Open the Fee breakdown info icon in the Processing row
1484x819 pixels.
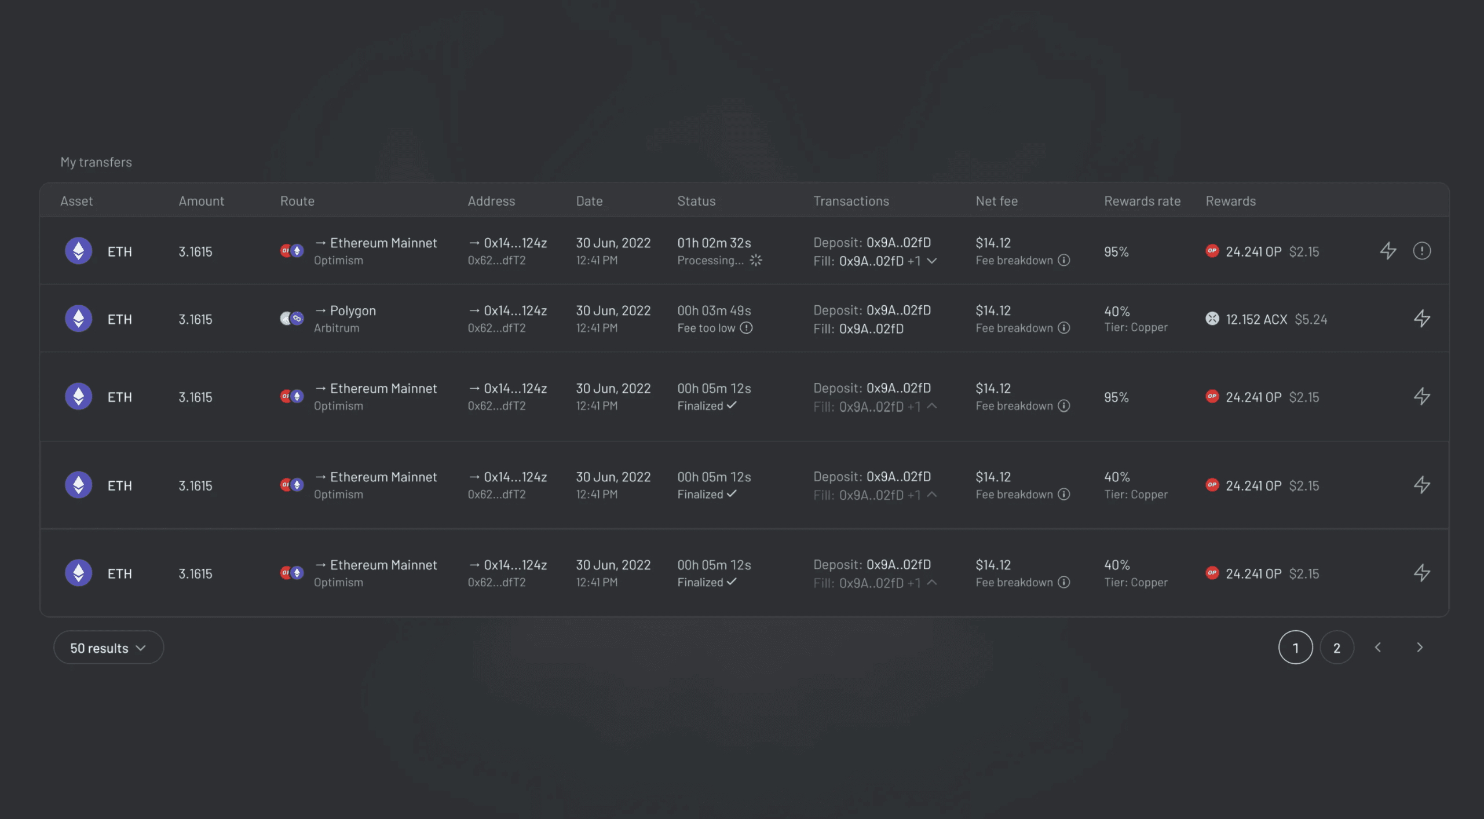click(x=1063, y=260)
